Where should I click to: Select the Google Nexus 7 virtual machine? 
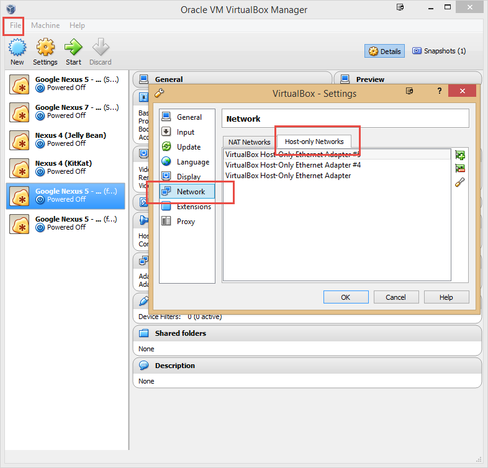(x=66, y=112)
